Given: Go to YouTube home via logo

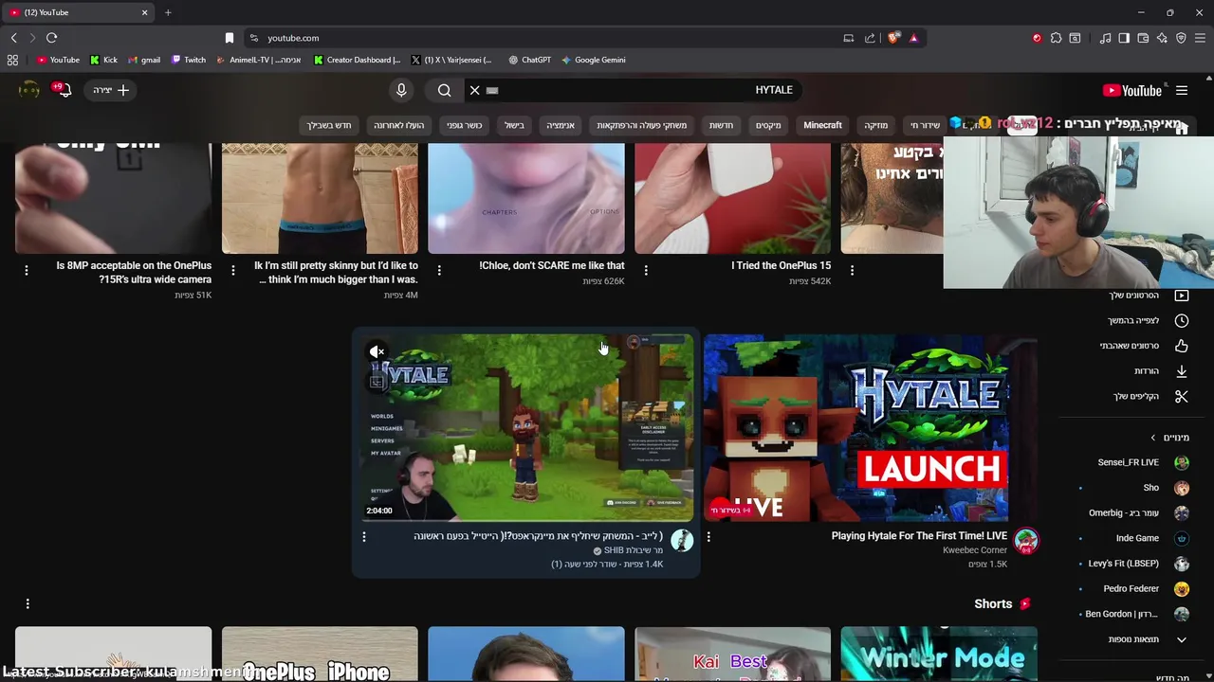Looking at the screenshot, I should coord(1132,90).
